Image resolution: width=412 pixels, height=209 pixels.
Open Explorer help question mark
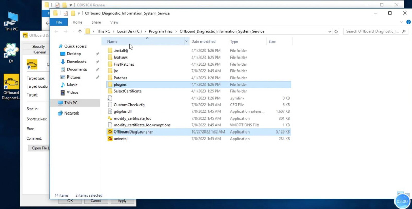click(408, 22)
